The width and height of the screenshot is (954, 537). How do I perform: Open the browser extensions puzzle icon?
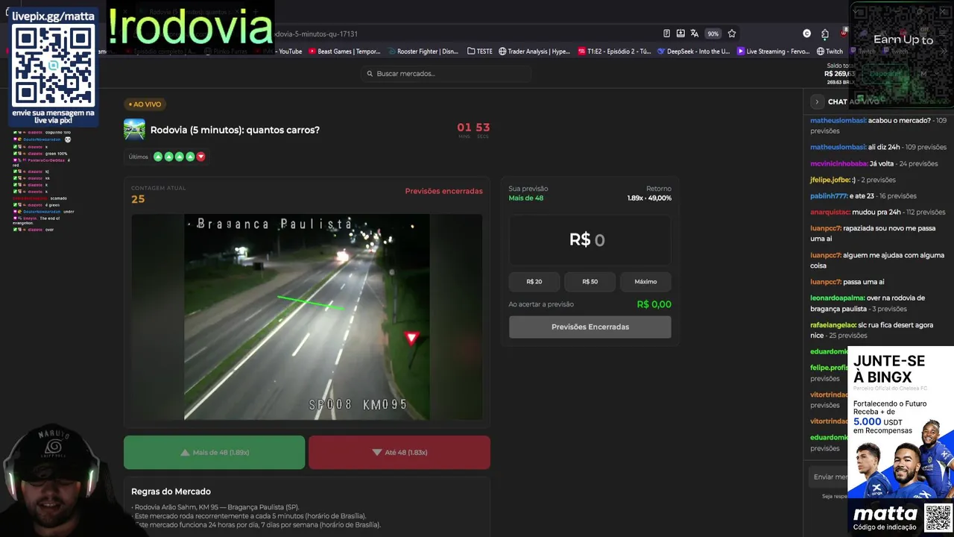coord(825,34)
